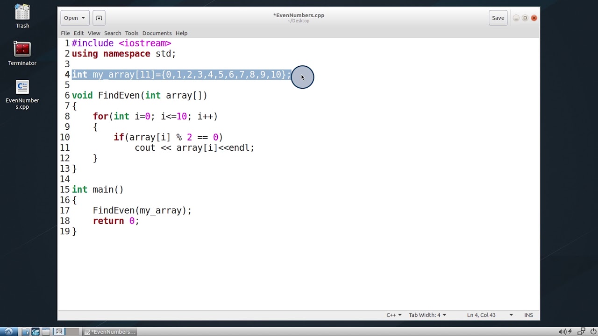Click the FindEven(my_array); call line
Image resolution: width=598 pixels, height=336 pixels.
coord(142,210)
